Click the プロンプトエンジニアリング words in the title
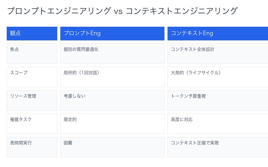This screenshot has height=167, width=268. (x=59, y=11)
